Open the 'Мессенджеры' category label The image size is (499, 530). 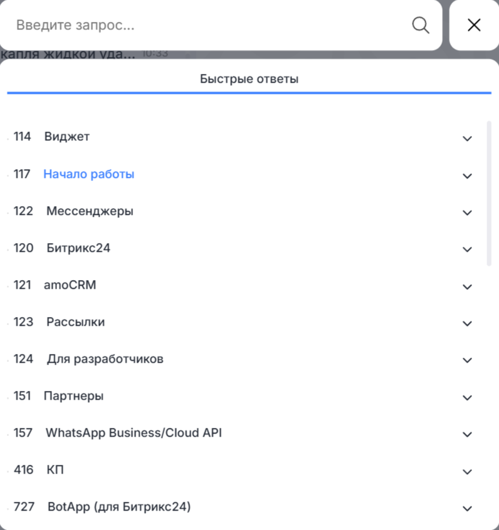[x=90, y=211]
